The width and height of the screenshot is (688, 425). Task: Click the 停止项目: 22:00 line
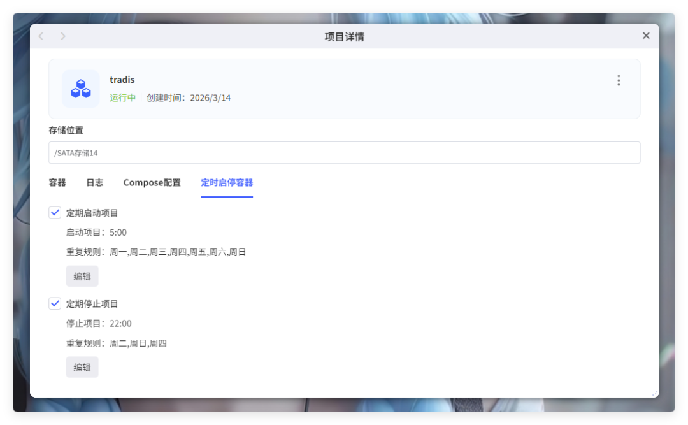(99, 324)
